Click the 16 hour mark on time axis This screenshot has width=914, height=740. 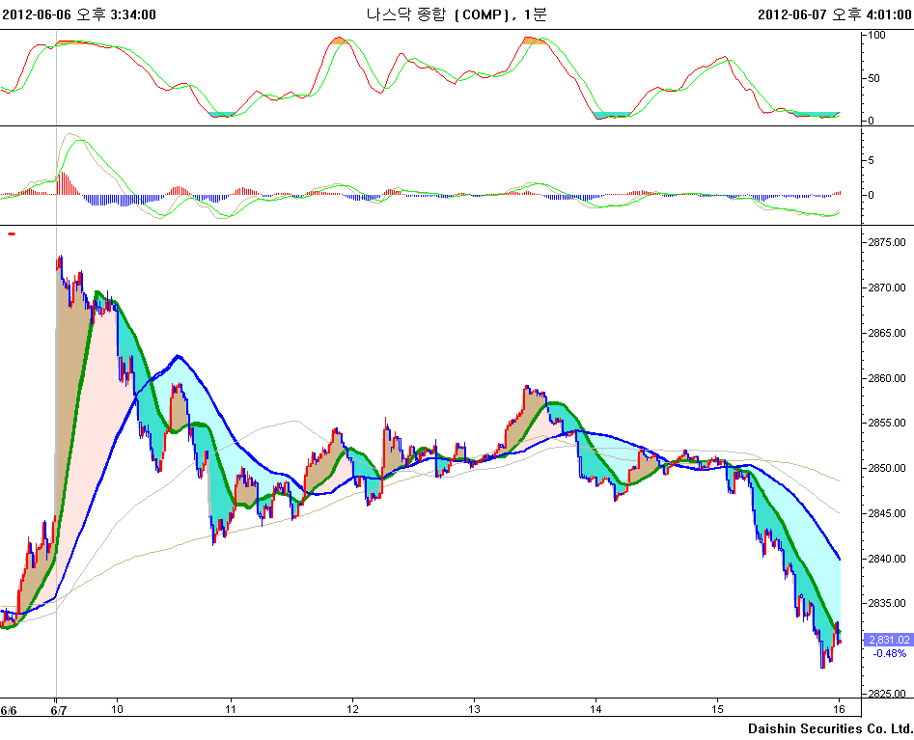tap(840, 710)
